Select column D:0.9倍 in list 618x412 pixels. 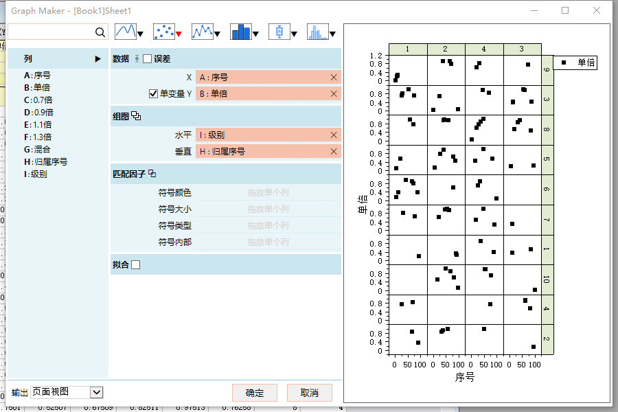[x=38, y=113]
